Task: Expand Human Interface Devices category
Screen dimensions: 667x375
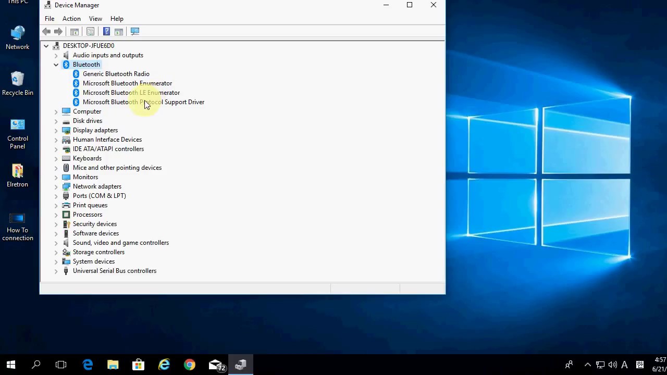Action: pos(56,140)
